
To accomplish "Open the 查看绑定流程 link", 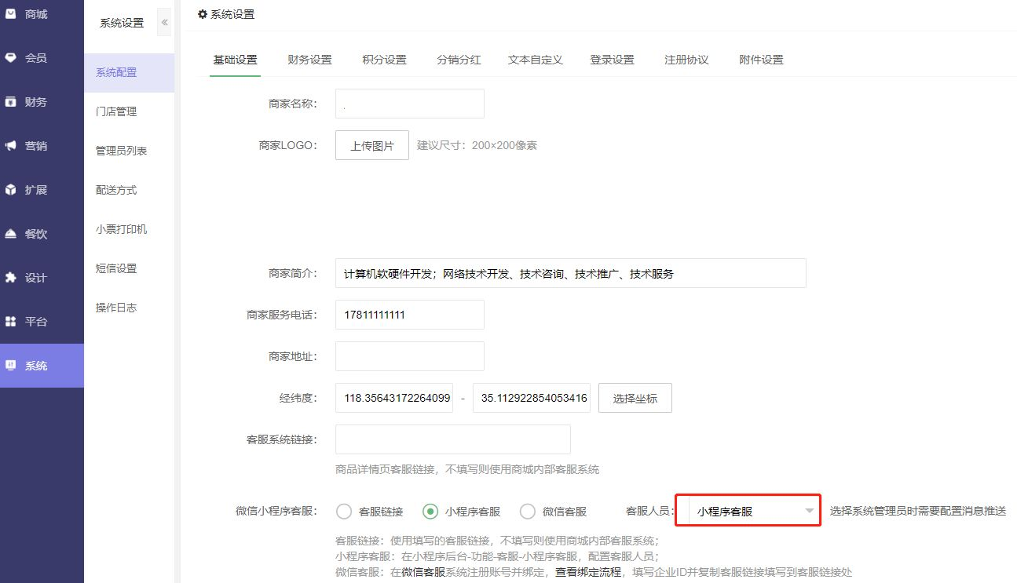I will (x=588, y=572).
